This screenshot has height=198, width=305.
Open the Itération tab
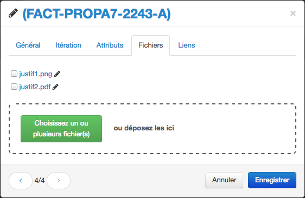[x=68, y=45]
